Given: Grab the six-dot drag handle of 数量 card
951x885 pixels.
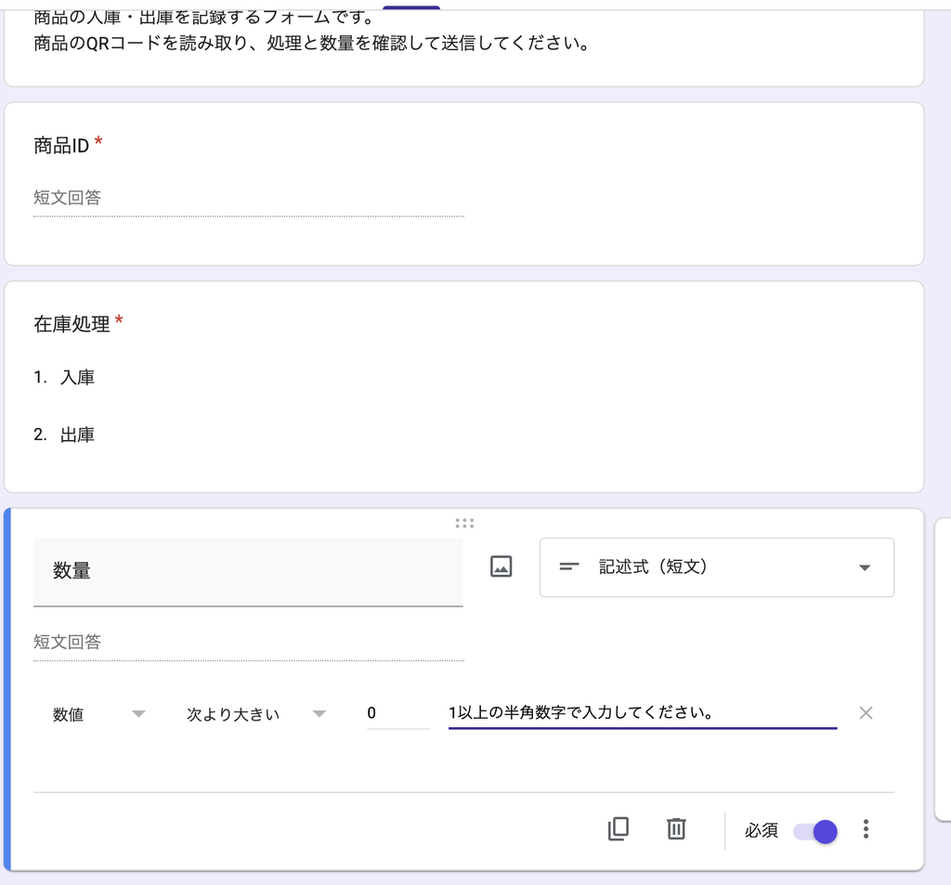Looking at the screenshot, I should click(464, 523).
